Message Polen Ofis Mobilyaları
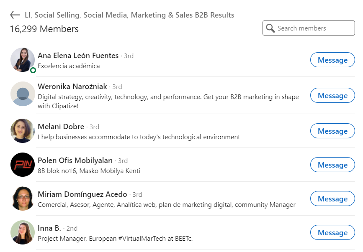Image resolution: width=363 pixels, height=252 pixels. click(x=332, y=165)
